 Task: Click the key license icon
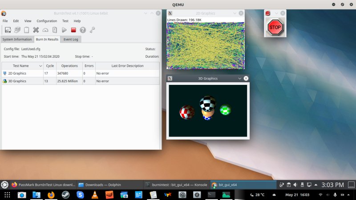coord(92,30)
